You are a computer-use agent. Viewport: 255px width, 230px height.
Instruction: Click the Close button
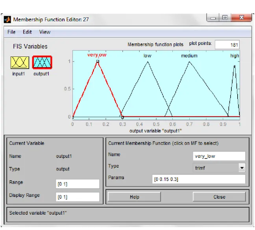pyautogui.click(x=219, y=197)
